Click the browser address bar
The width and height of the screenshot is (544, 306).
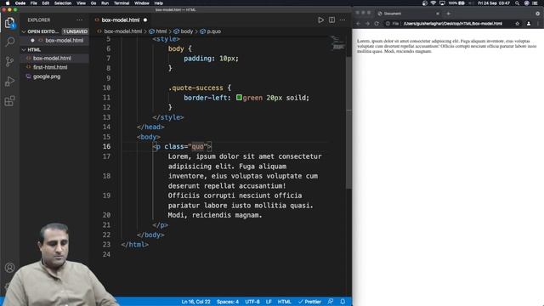tap(452, 24)
